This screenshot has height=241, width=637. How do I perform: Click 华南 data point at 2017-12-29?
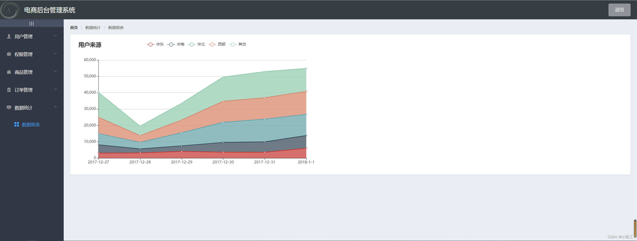click(181, 146)
